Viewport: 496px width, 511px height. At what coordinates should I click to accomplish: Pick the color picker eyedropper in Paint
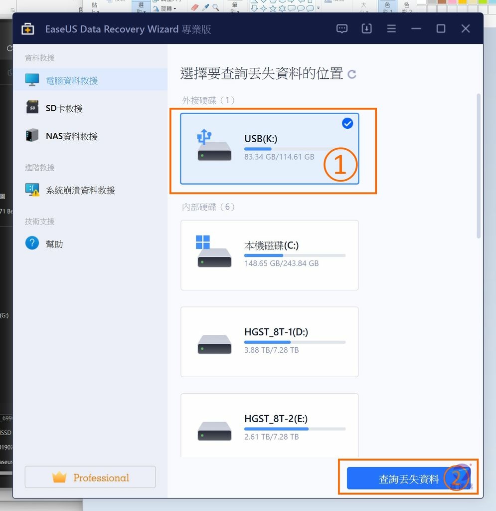205,7
